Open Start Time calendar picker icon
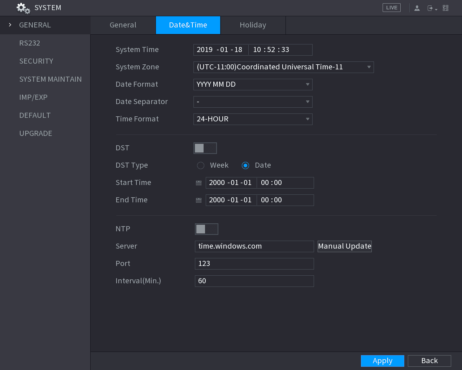The width and height of the screenshot is (462, 370). point(199,183)
